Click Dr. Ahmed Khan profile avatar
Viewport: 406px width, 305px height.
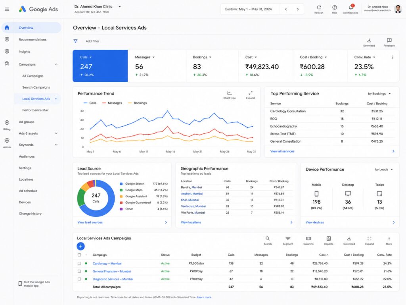click(398, 9)
